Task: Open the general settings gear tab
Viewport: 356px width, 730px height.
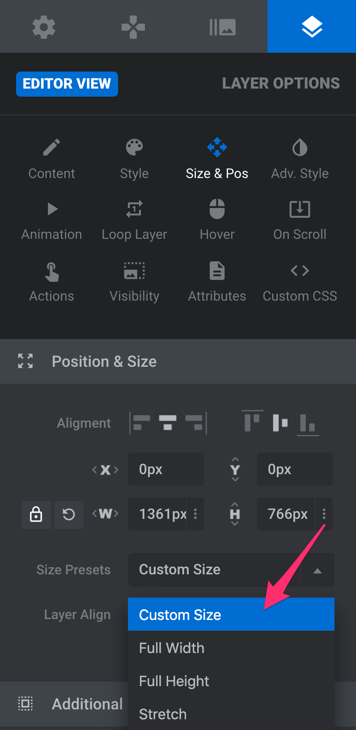Action: 44,27
